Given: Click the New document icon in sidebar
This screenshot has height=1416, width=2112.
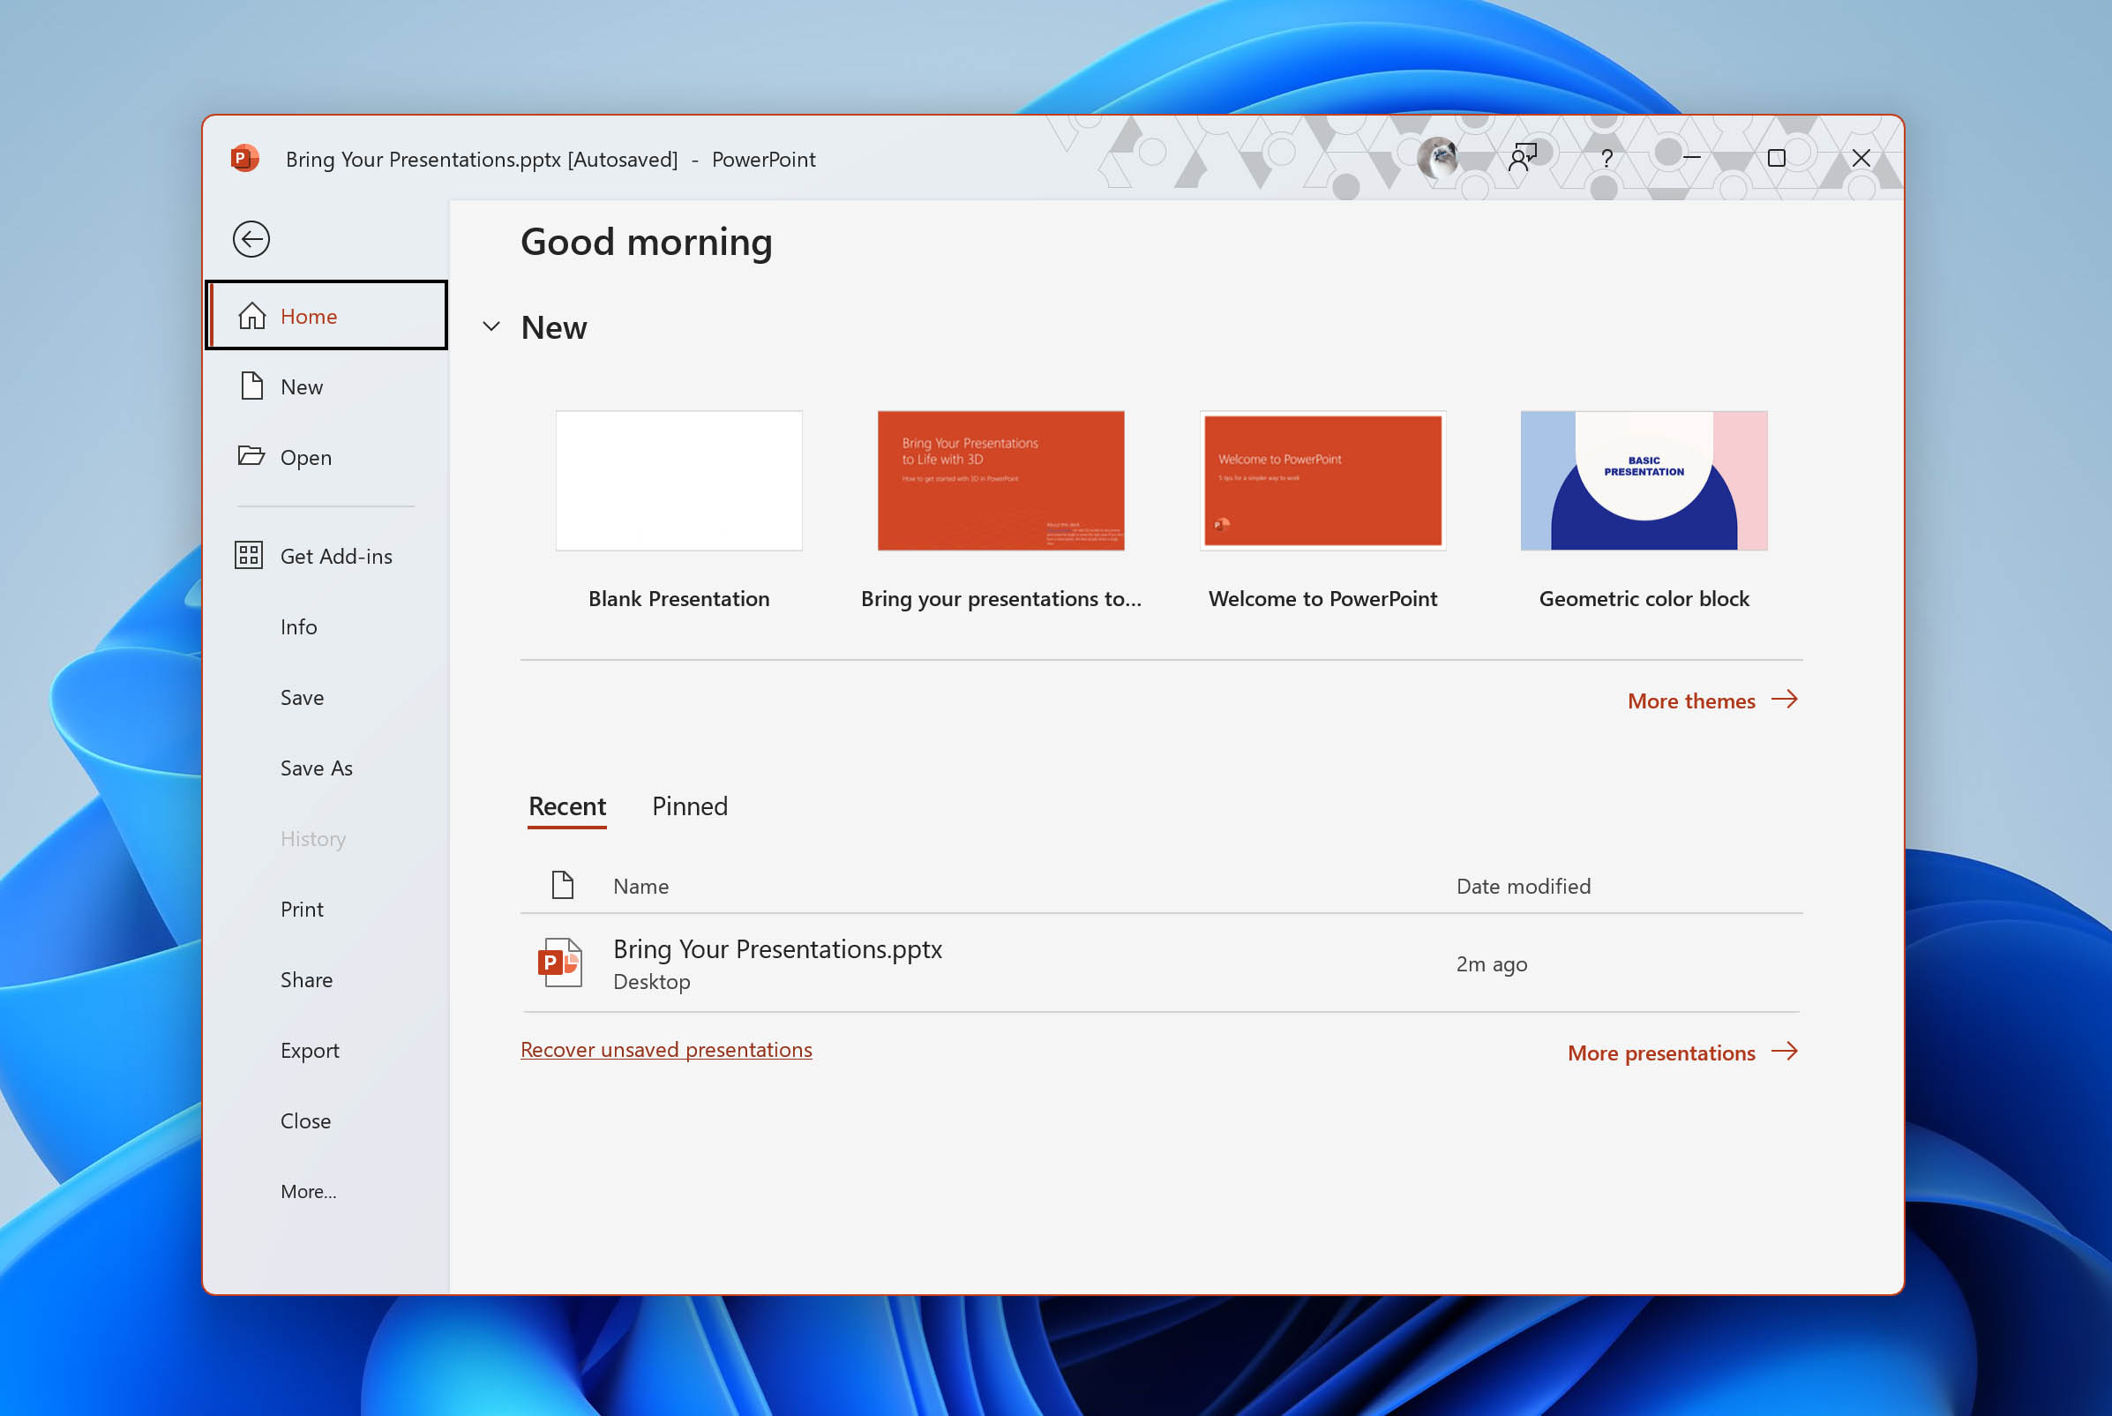Looking at the screenshot, I should pyautogui.click(x=252, y=386).
